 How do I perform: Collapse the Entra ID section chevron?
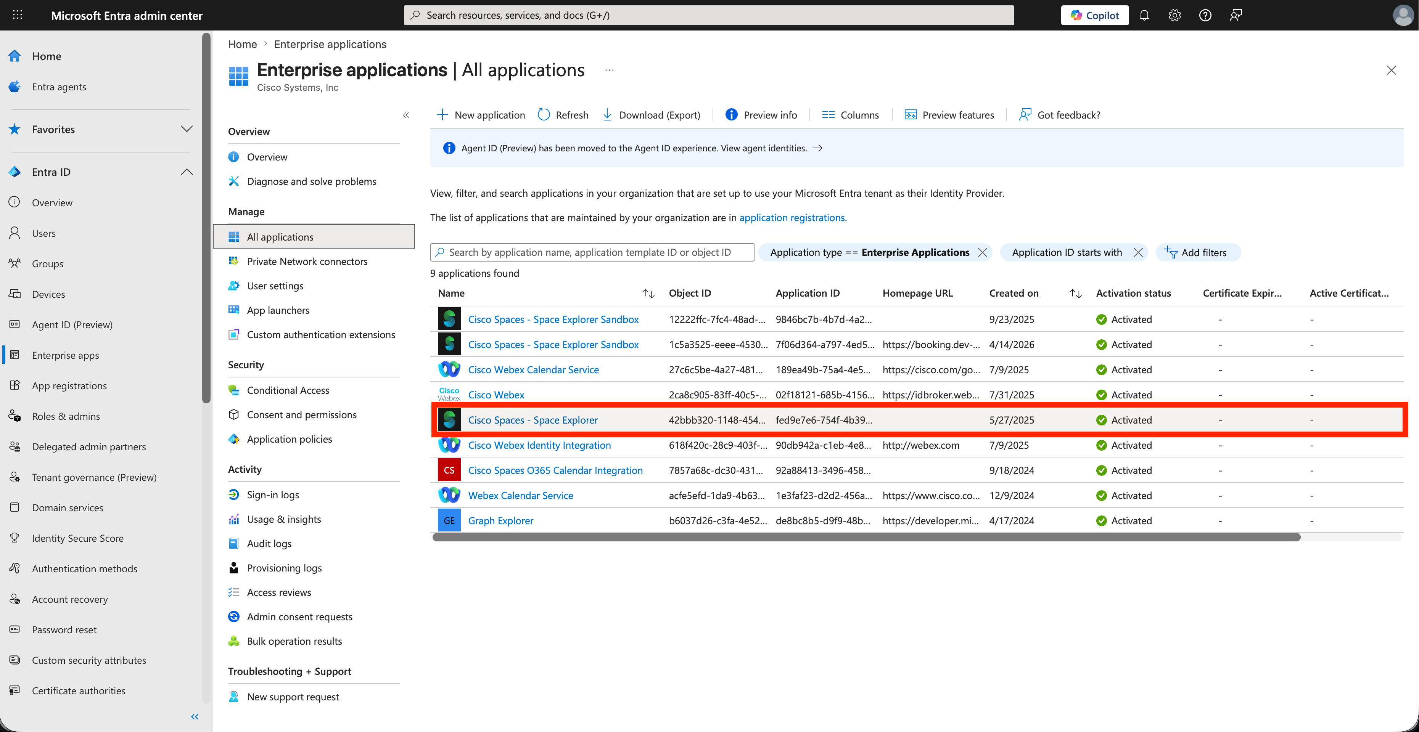[x=187, y=172]
